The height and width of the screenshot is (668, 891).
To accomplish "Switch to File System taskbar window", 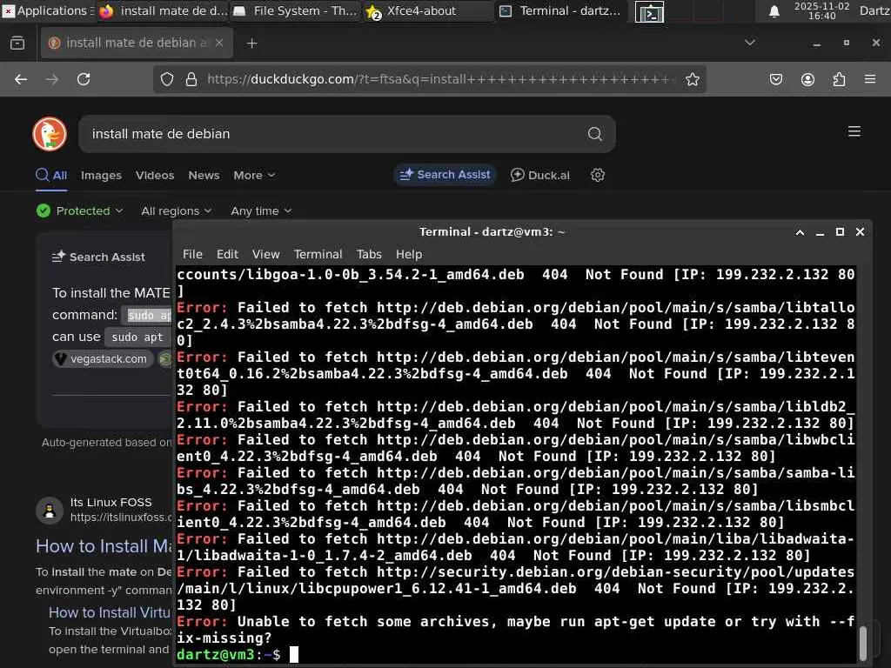I will 296,10.
